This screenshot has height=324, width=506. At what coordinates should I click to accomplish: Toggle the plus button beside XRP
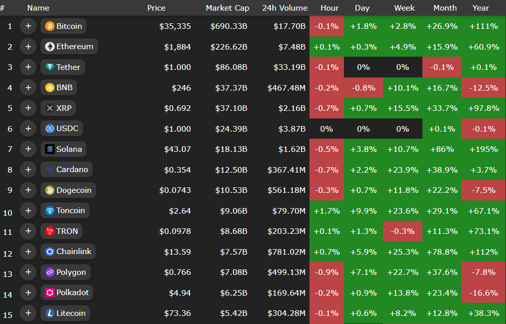click(28, 108)
